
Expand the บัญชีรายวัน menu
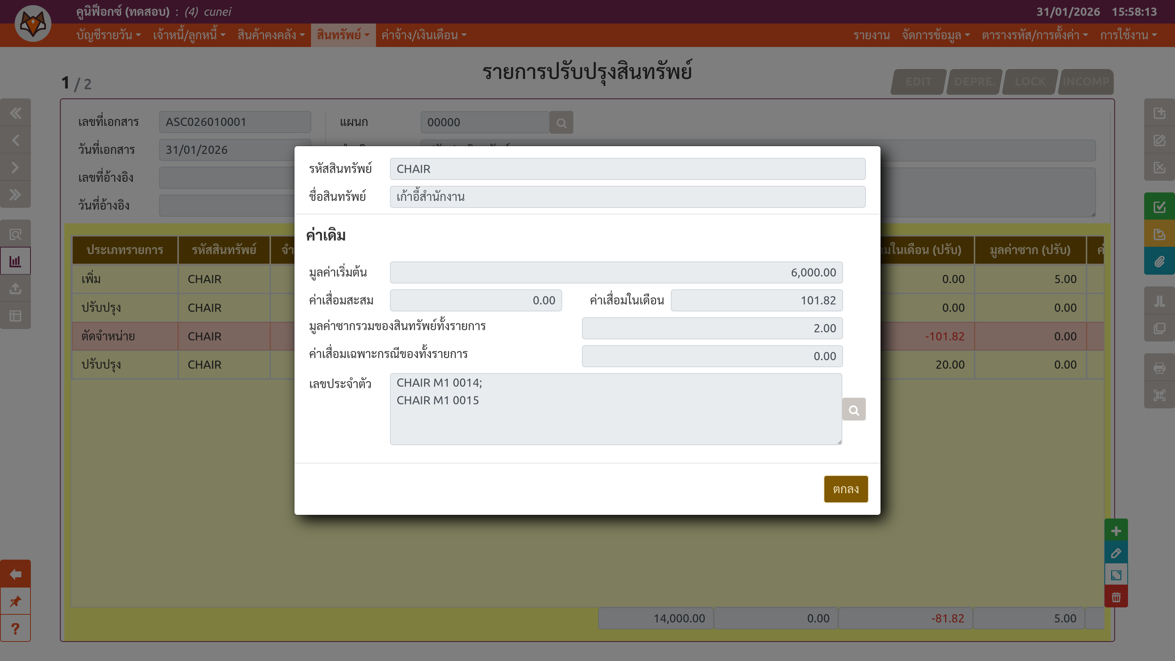click(x=109, y=35)
